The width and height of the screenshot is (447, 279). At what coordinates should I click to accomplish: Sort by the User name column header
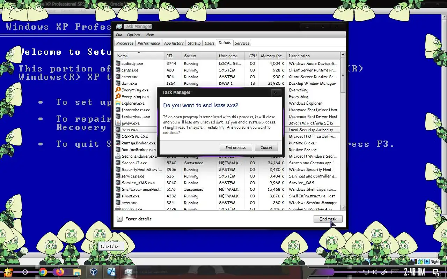tap(230, 56)
